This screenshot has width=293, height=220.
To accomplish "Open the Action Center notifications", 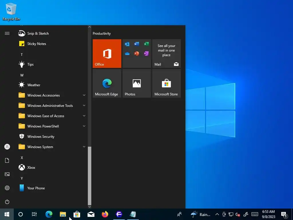I will click(284, 214).
